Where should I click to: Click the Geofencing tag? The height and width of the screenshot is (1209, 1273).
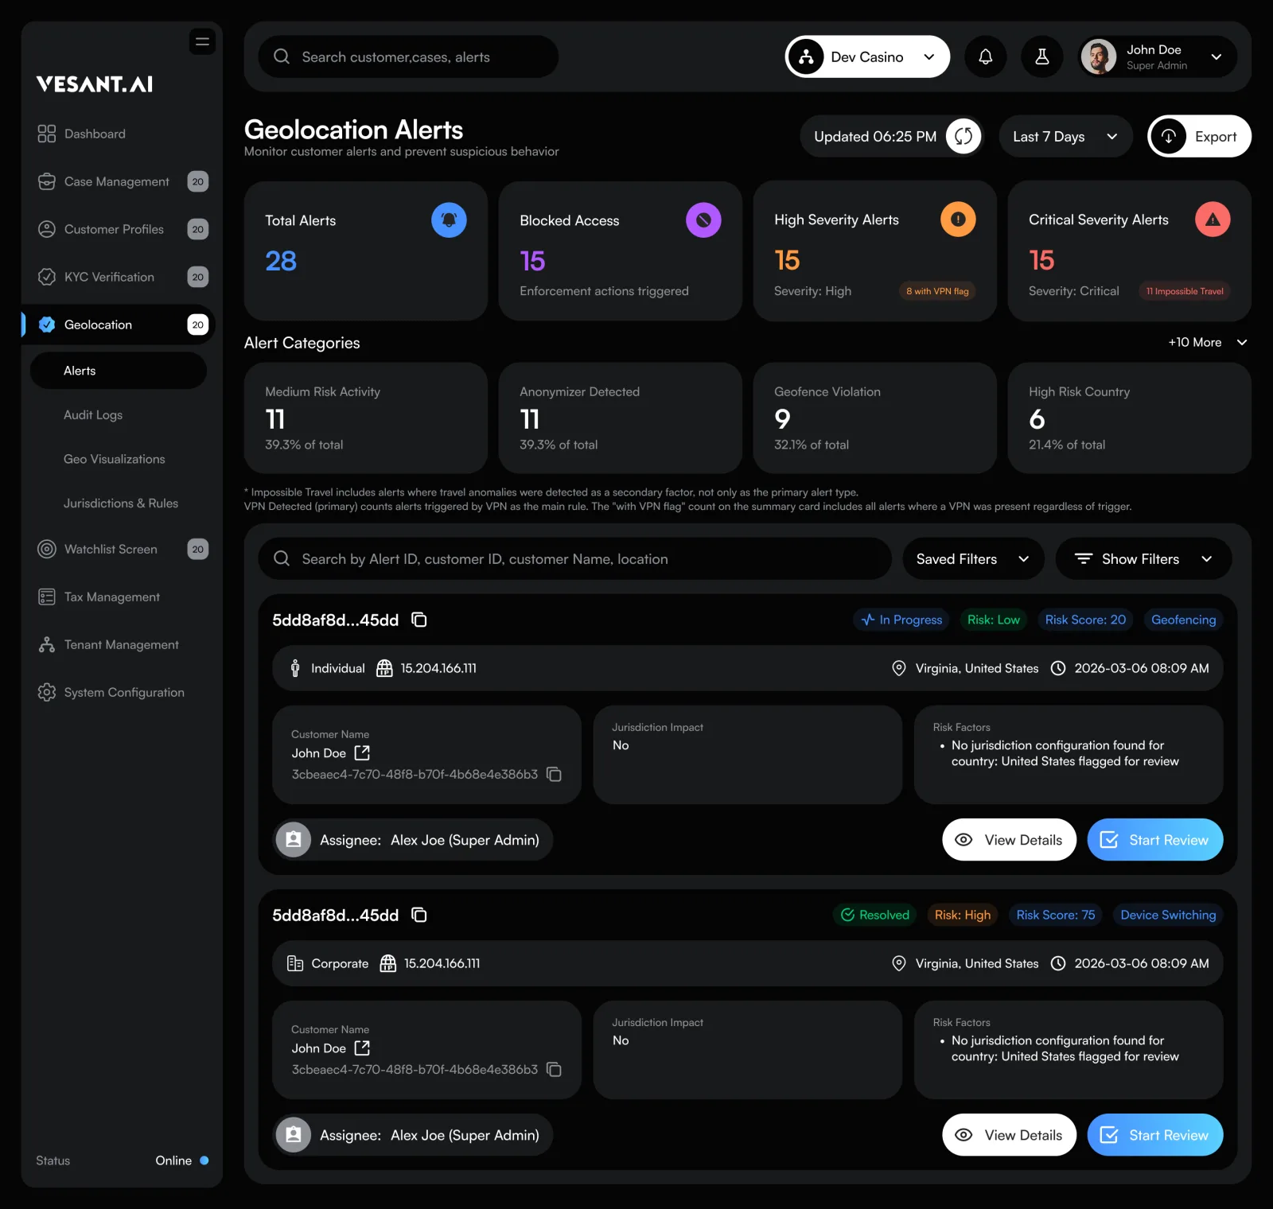[1183, 620]
